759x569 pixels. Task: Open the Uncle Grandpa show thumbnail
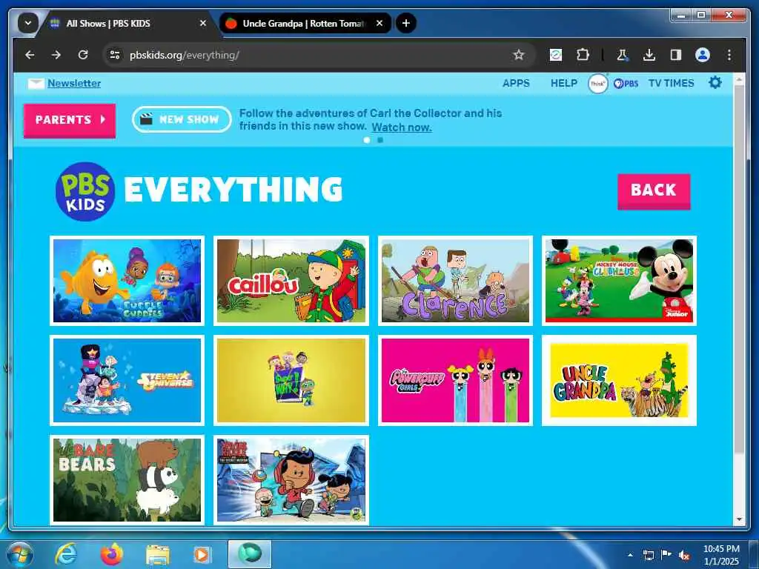[x=619, y=380]
